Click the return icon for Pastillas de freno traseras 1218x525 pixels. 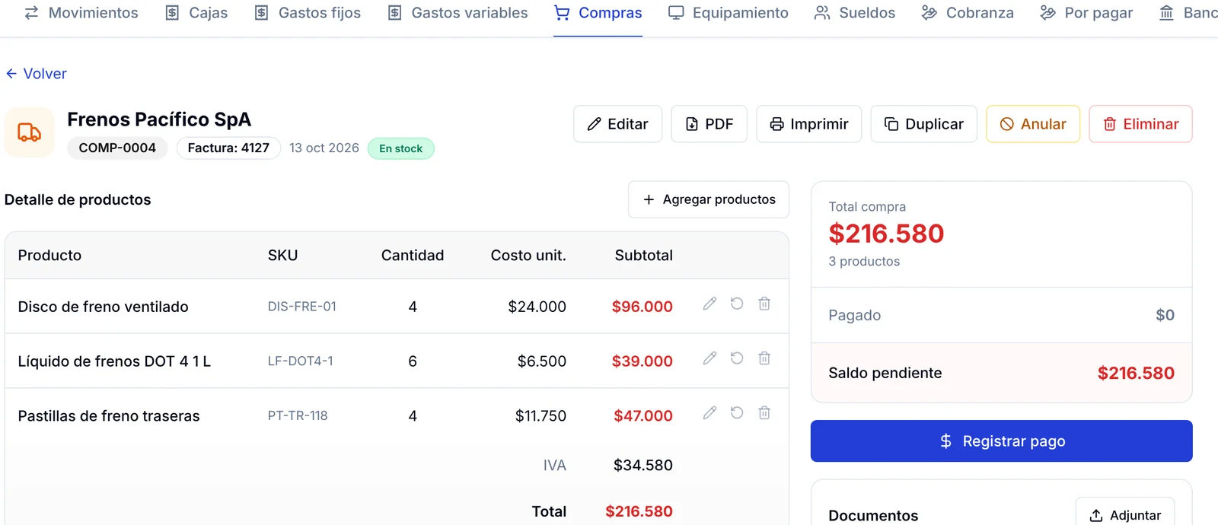[737, 413]
